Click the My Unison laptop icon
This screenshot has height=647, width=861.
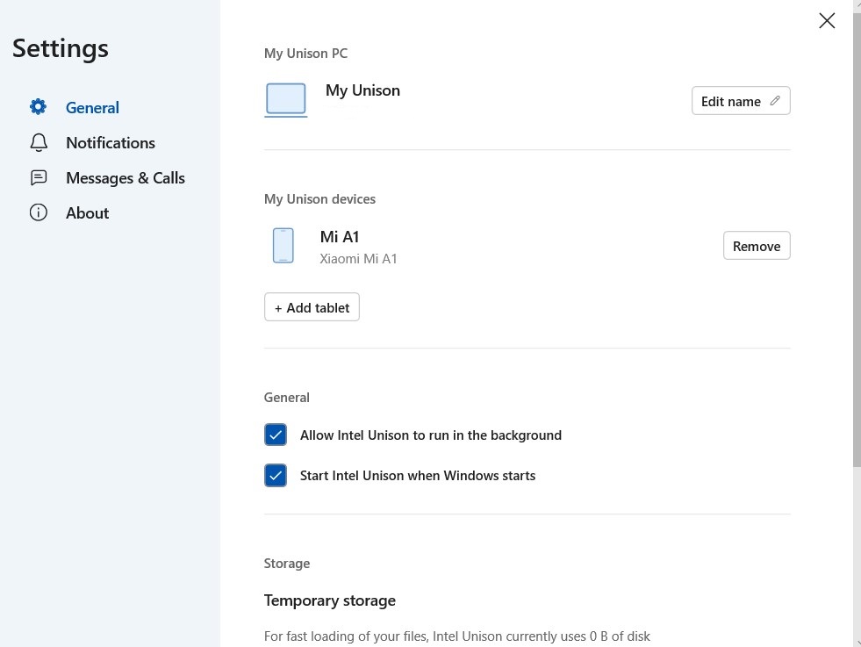tap(285, 100)
